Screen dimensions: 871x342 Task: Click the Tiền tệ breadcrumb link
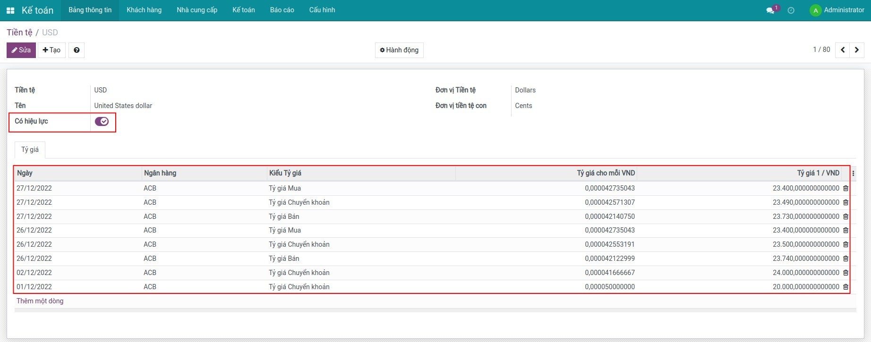[19, 33]
